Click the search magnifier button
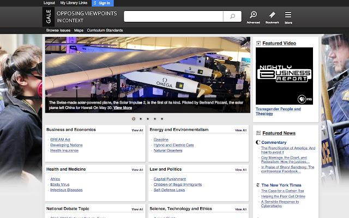The image size is (349, 218). click(232, 16)
